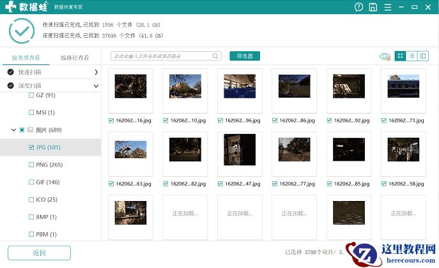Select the PNG (265) label
Screen dimensions: 439x268
tap(49, 165)
